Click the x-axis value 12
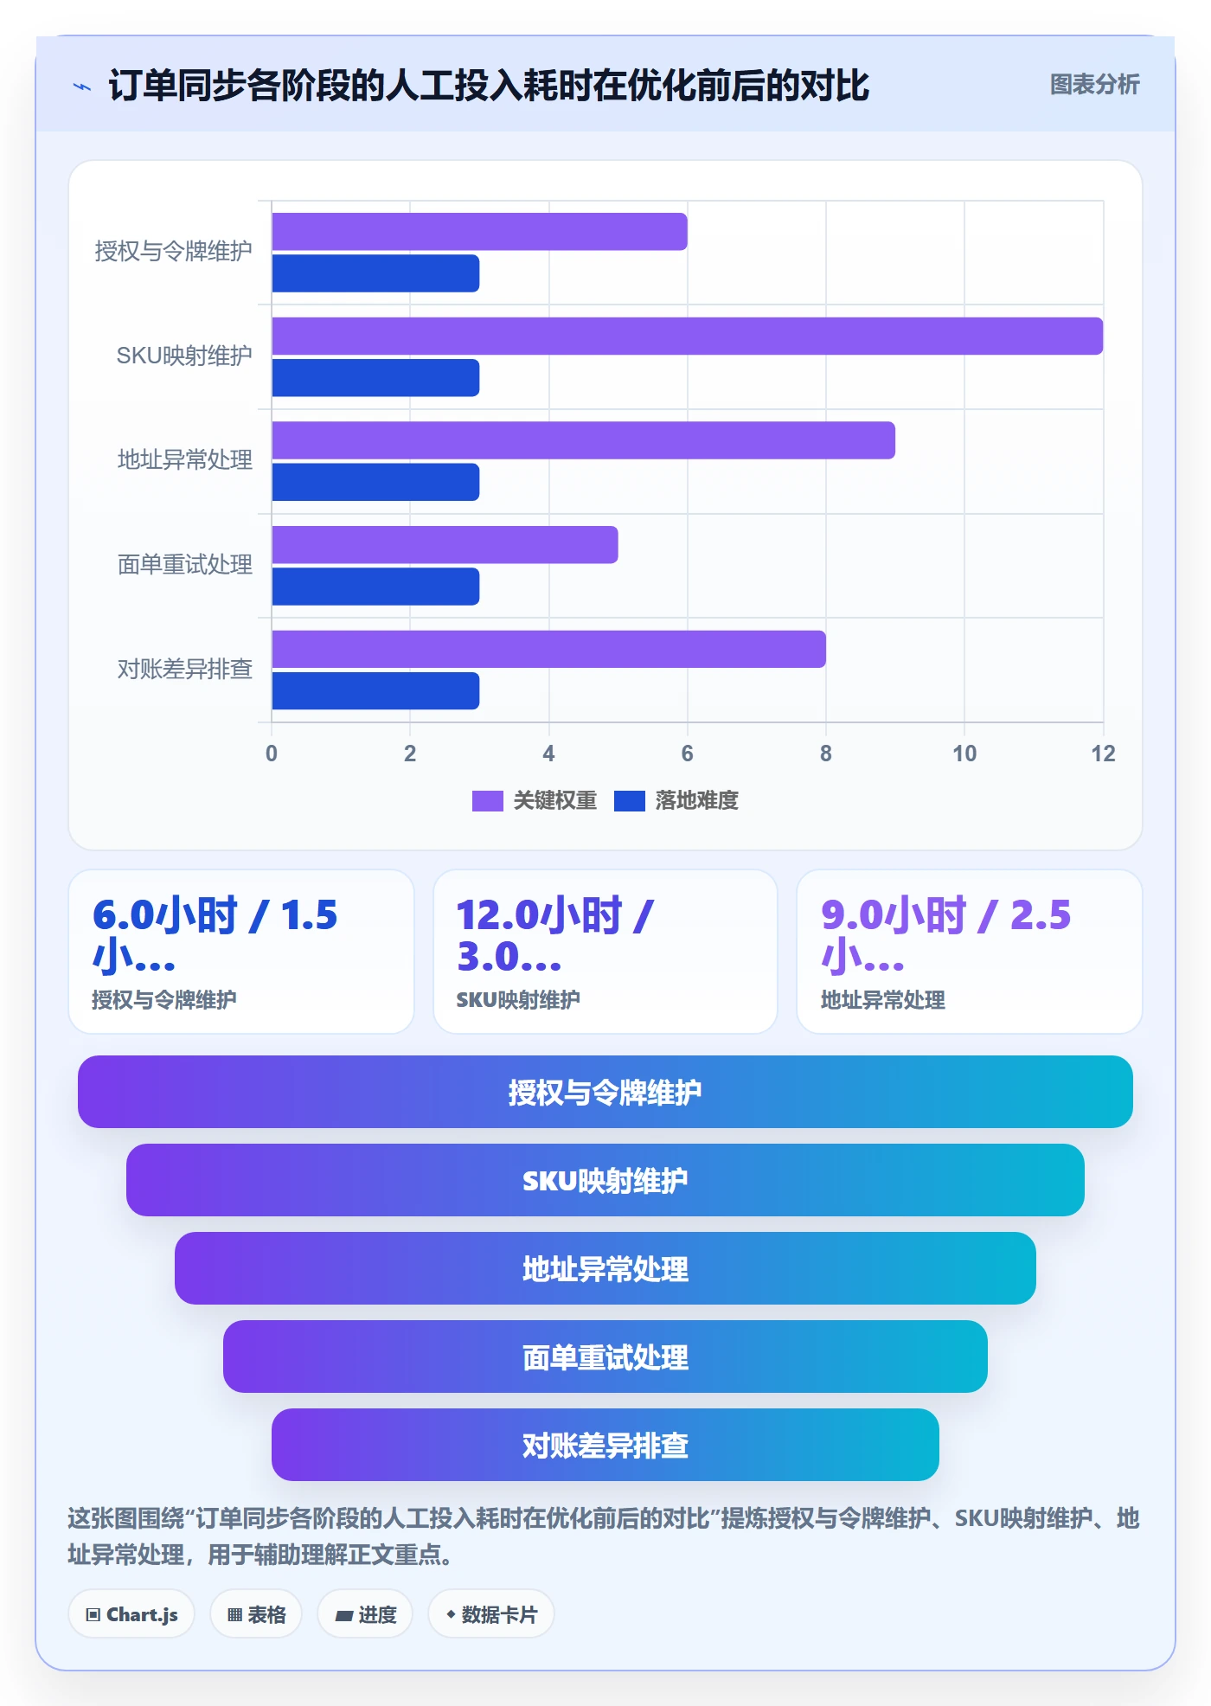This screenshot has height=1706, width=1211. point(1103,754)
